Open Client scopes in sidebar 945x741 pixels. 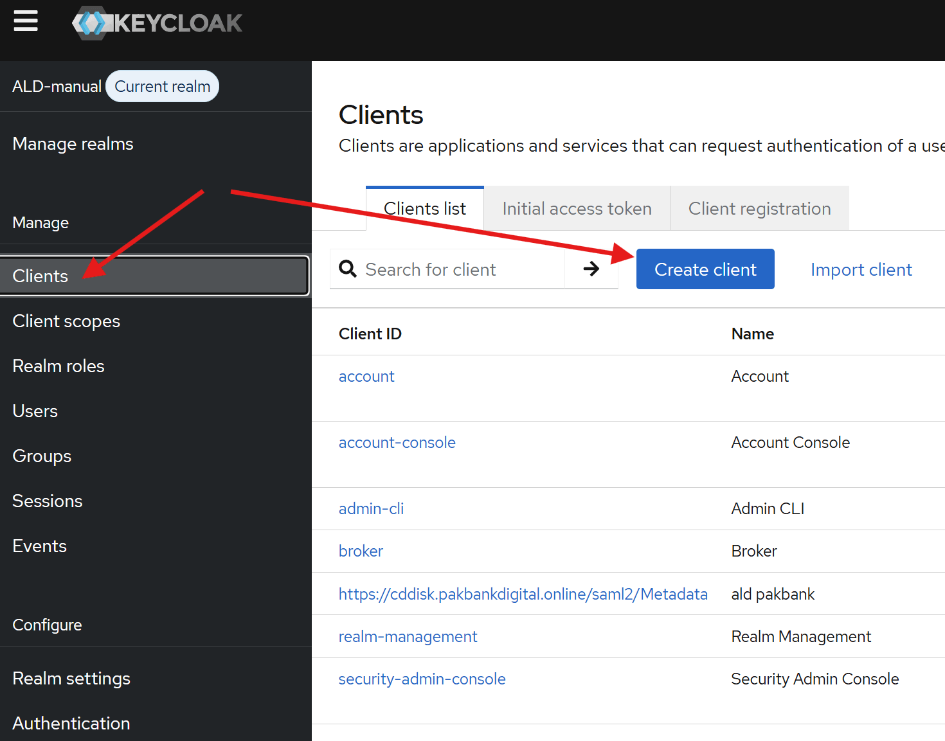(x=66, y=321)
